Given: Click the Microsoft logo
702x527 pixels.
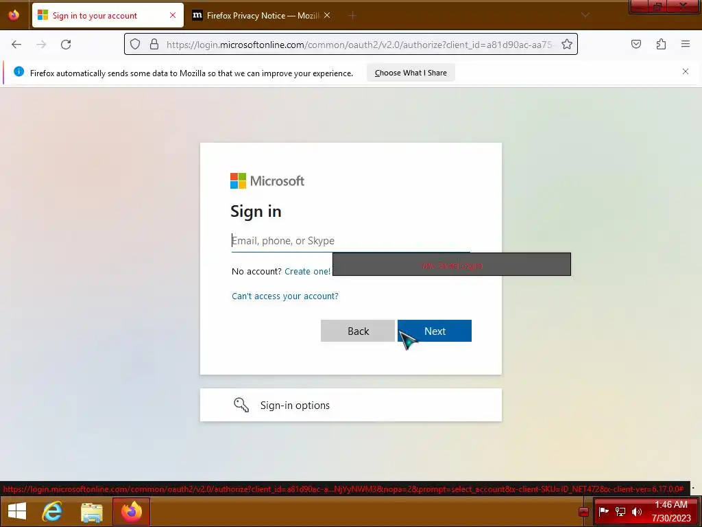Looking at the screenshot, I should click(x=267, y=181).
